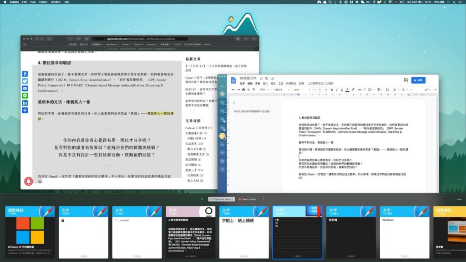Click Safari back navigation button

37,39
